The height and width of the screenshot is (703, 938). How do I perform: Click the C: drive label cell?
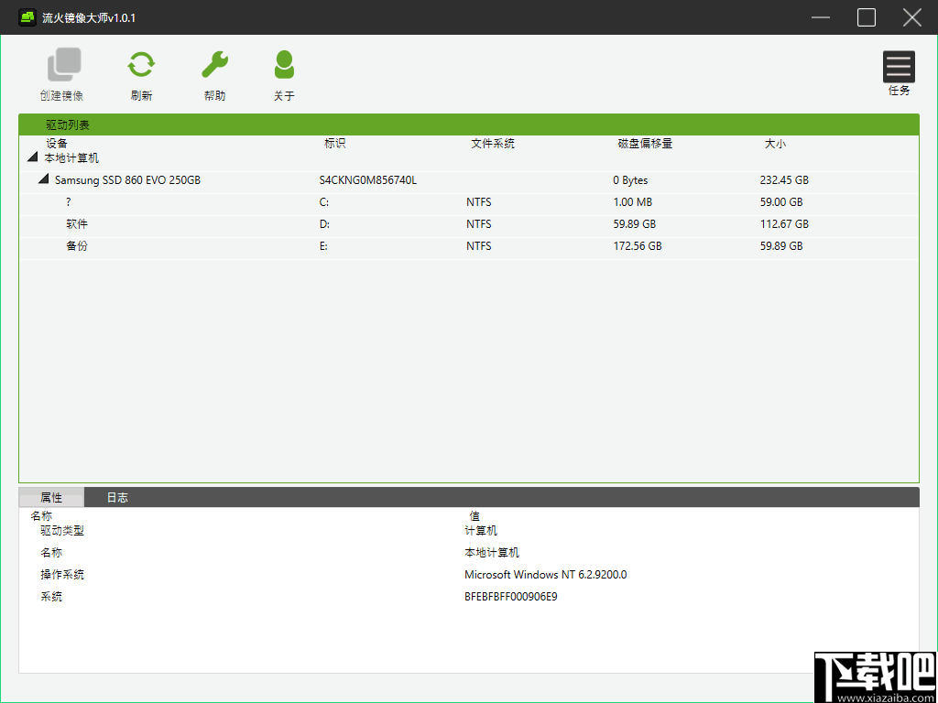[324, 202]
